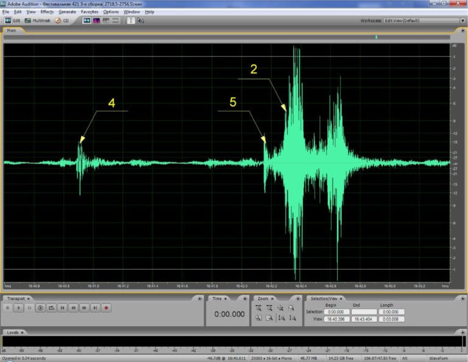This screenshot has width=468, height=362.
Task: Click Zoom In Vertically icon
Action: pos(282,318)
